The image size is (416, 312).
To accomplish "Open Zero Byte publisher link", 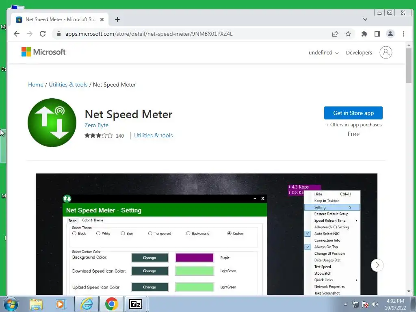I will [96, 125].
